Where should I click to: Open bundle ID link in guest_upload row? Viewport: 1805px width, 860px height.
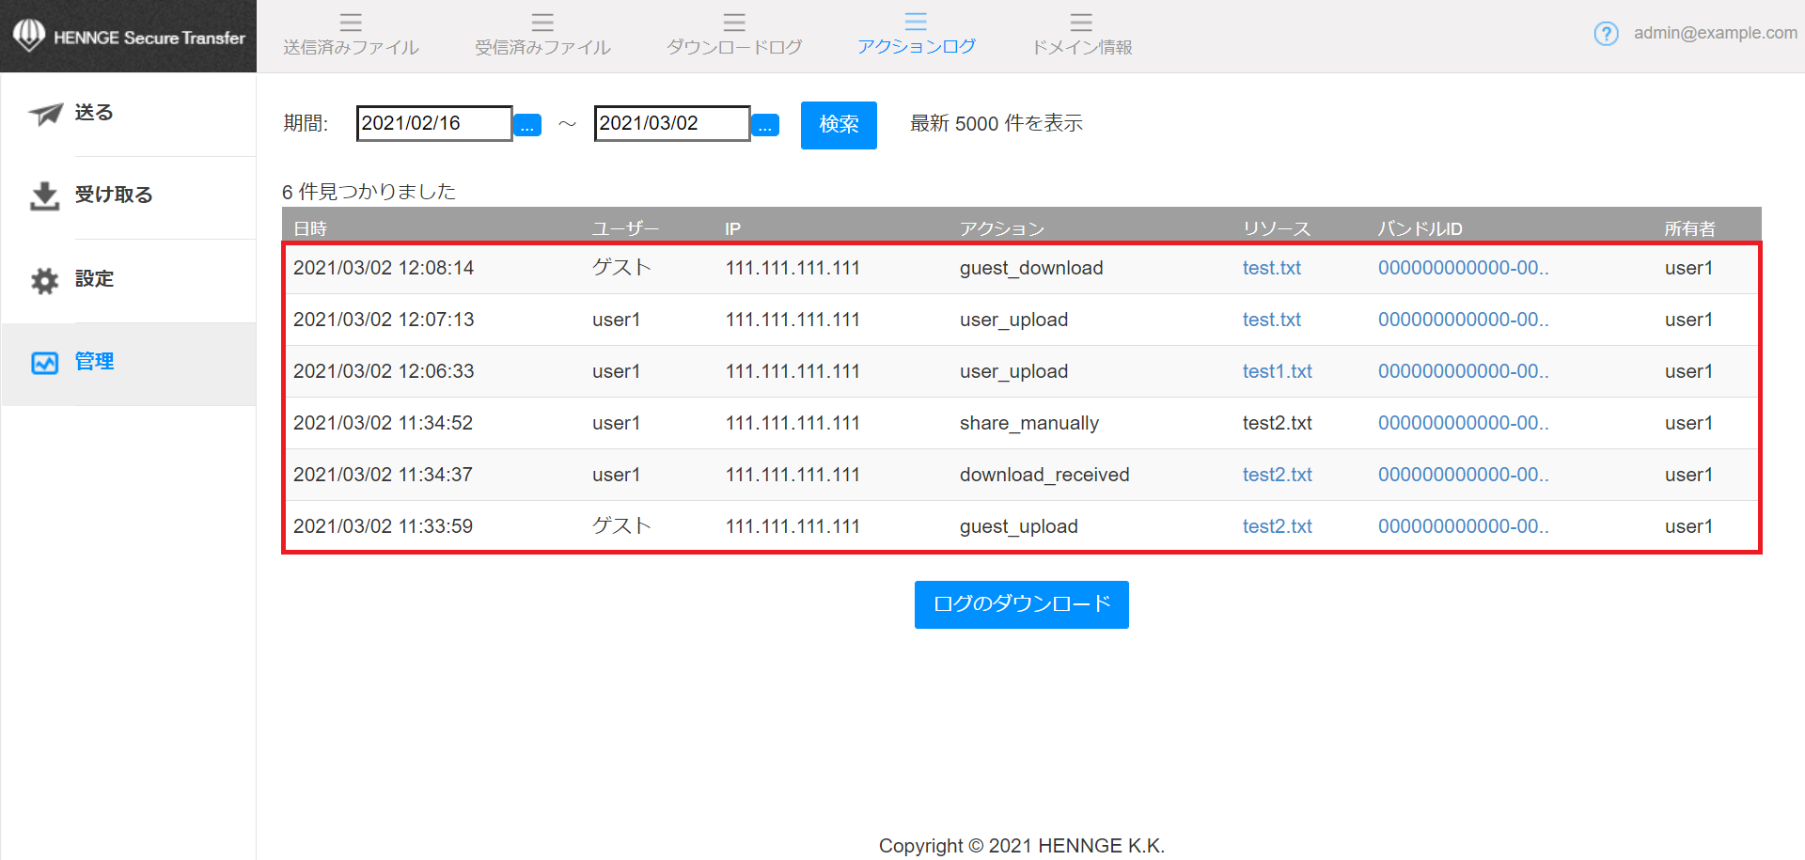(x=1464, y=526)
